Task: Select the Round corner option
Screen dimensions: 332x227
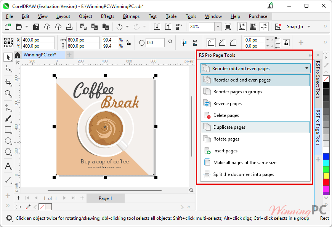Action: pyautogui.click(x=211, y=43)
